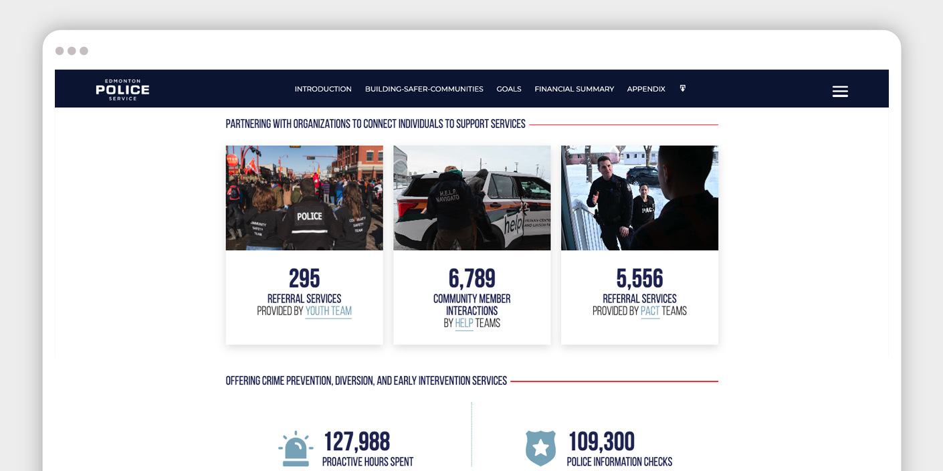Viewport: 943px width, 471px height.
Task: Follow the Youth Team link
Action: click(x=328, y=312)
